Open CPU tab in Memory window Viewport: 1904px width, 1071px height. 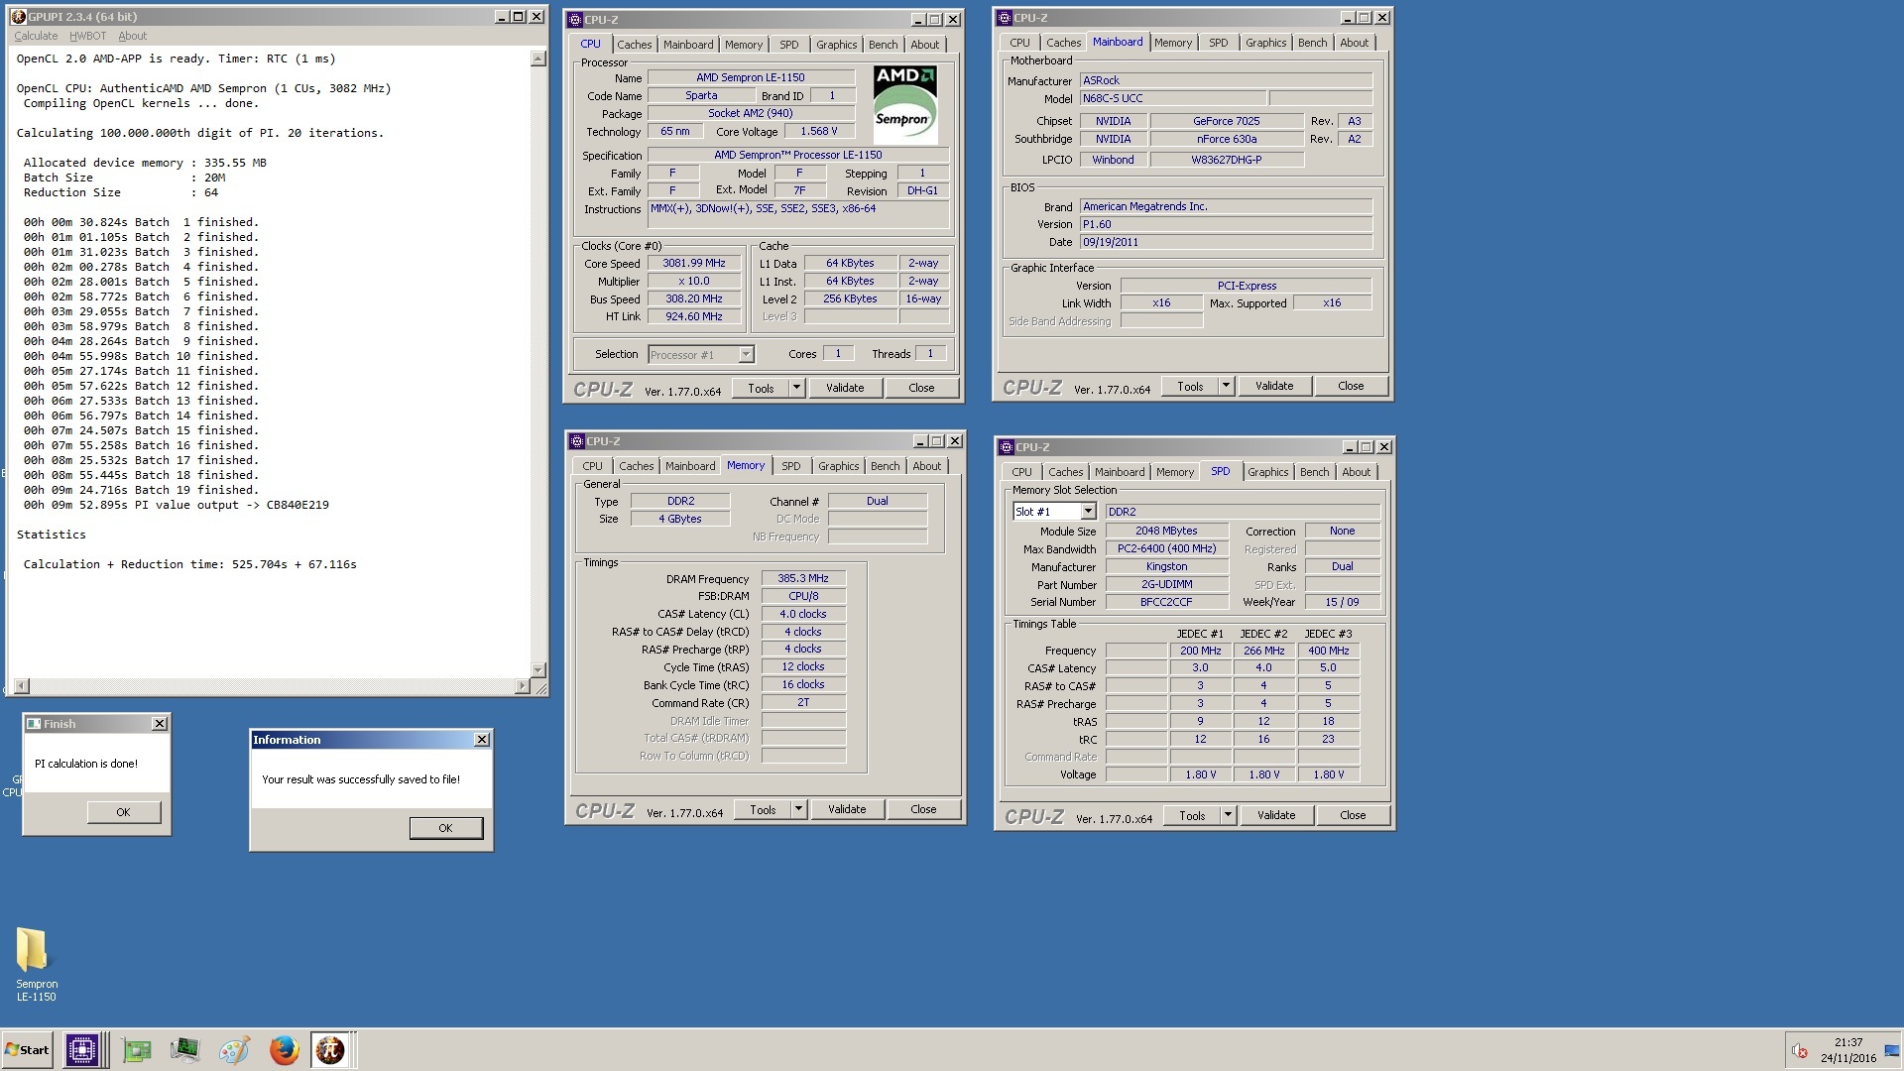[592, 466]
